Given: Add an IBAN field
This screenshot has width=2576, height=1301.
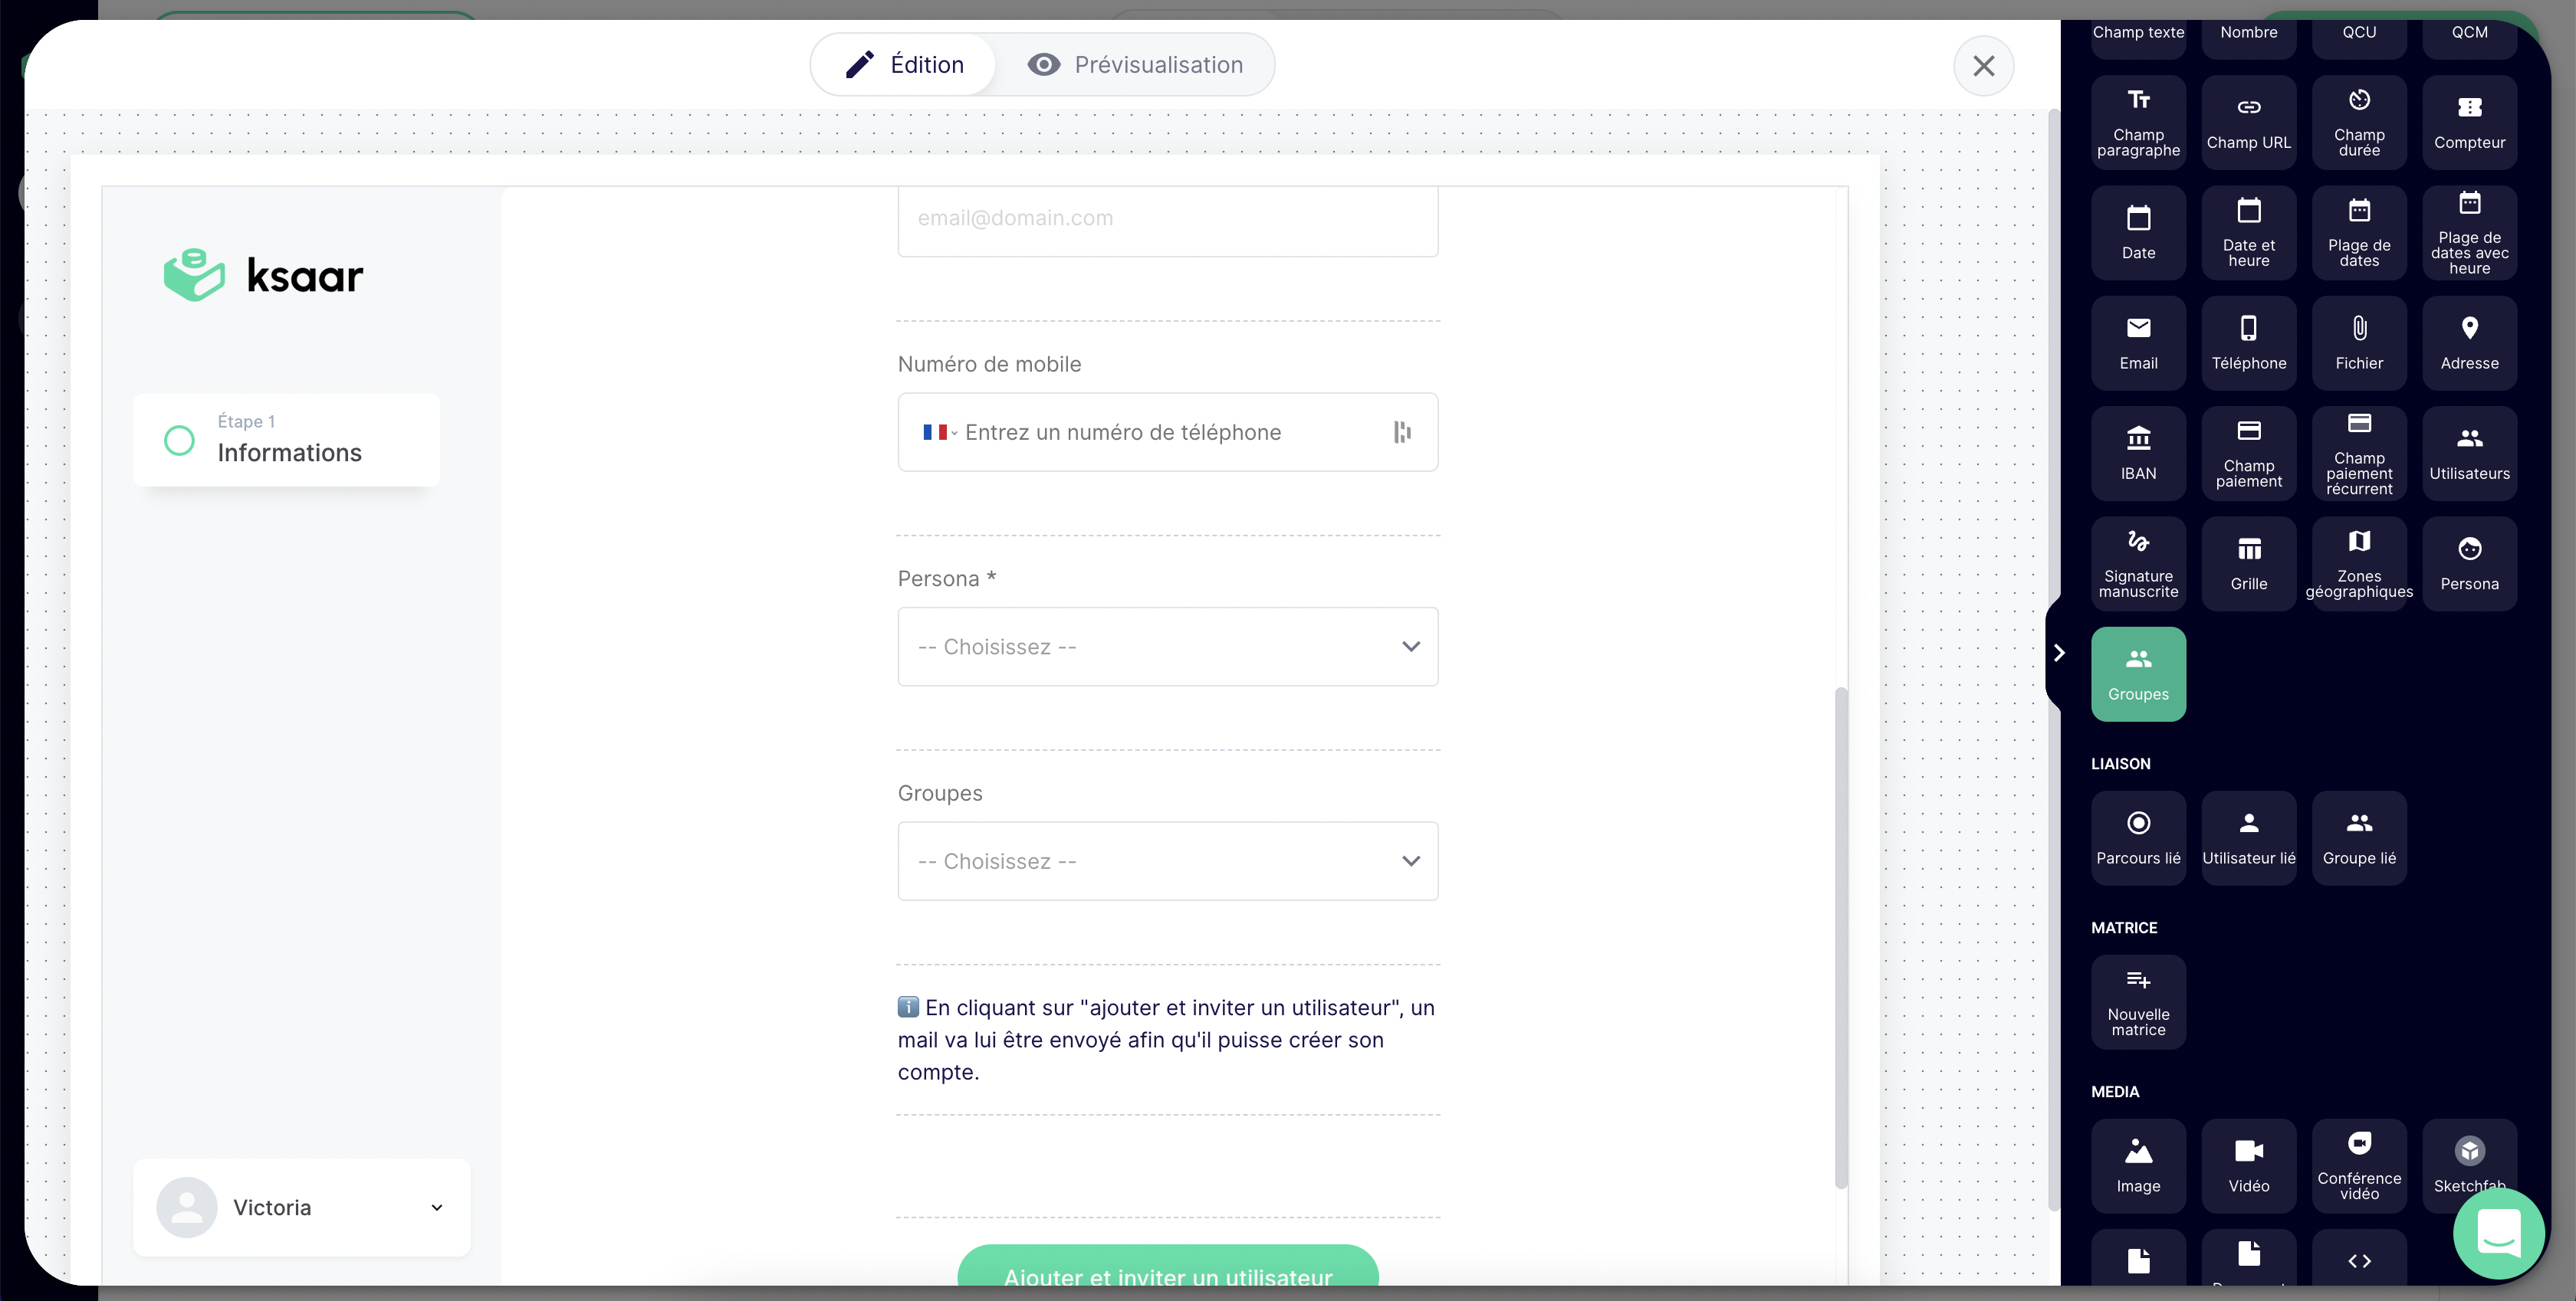Looking at the screenshot, I should pos(2138,454).
